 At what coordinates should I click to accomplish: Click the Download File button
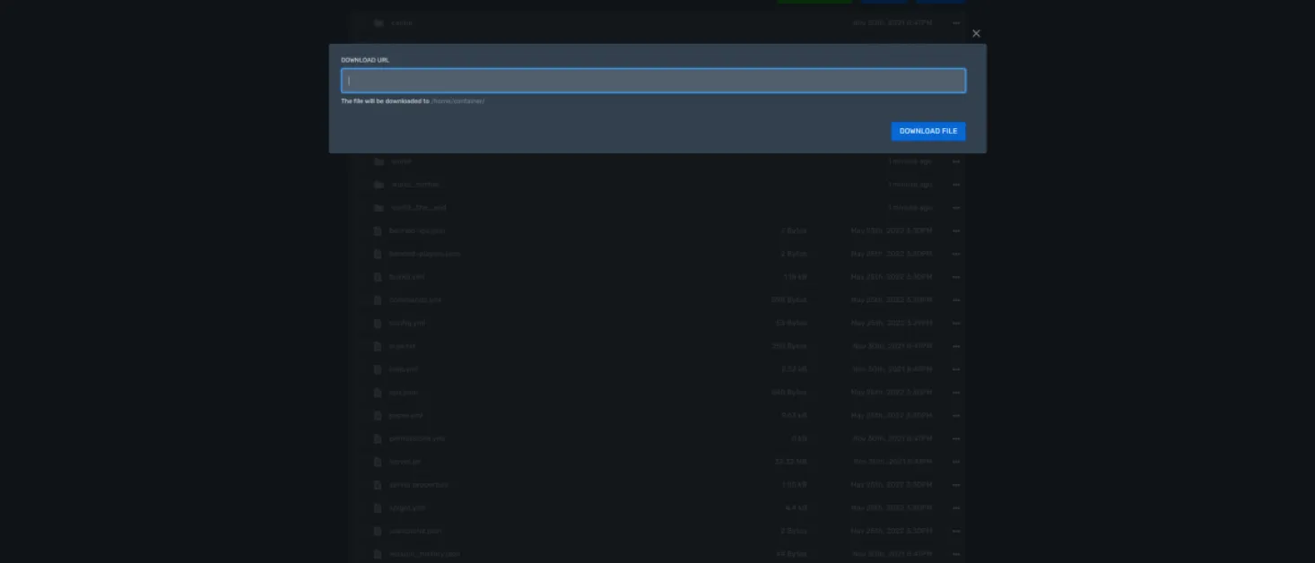pos(928,131)
